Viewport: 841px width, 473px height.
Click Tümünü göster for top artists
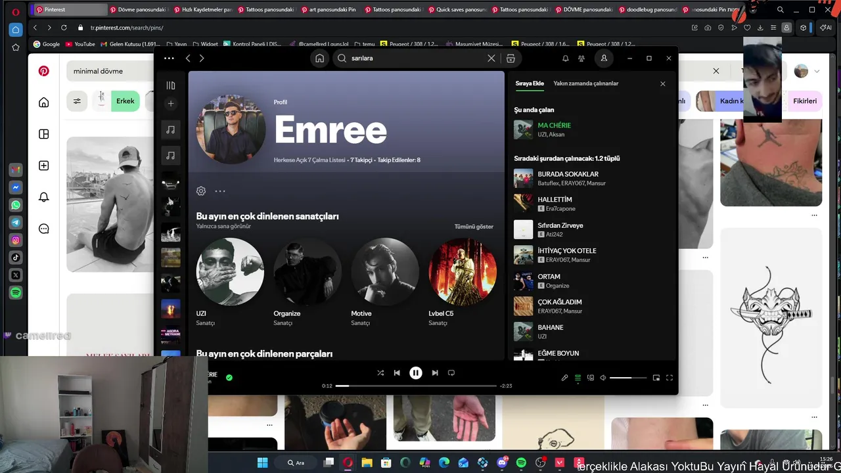click(474, 227)
